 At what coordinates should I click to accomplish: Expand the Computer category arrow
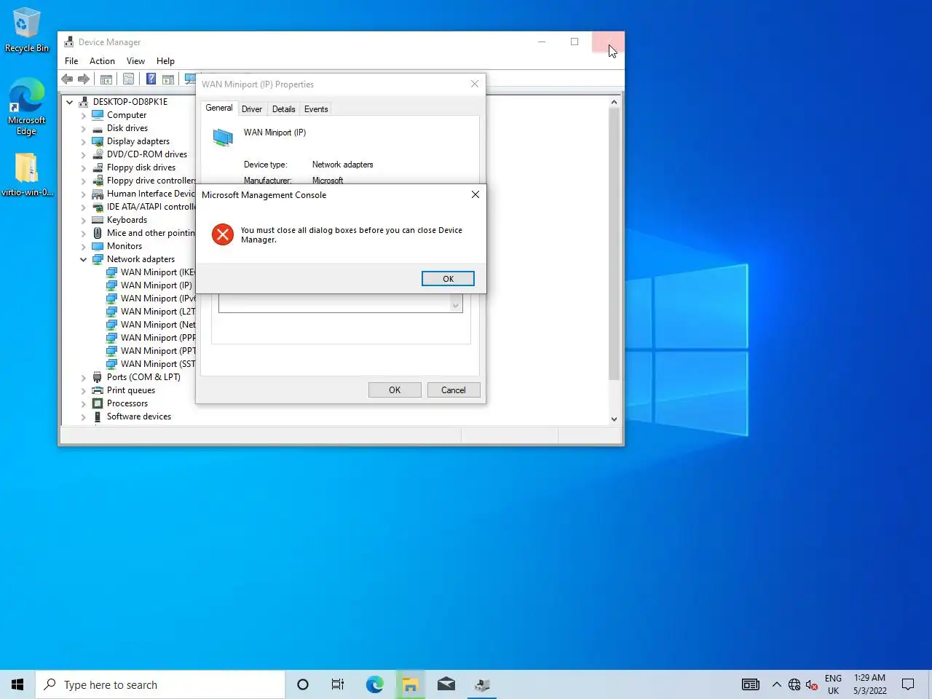pos(84,115)
